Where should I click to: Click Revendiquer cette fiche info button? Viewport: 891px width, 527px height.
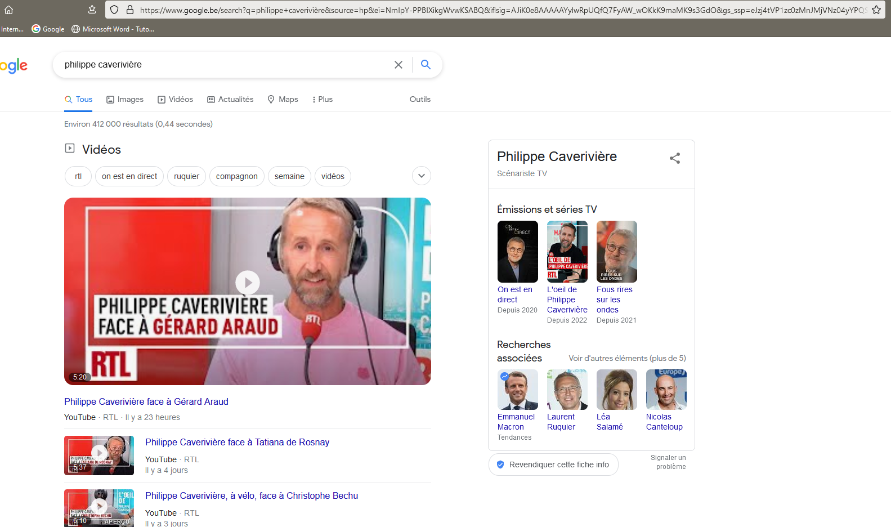point(553,465)
